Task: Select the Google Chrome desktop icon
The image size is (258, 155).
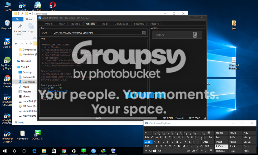Action: [7, 82]
